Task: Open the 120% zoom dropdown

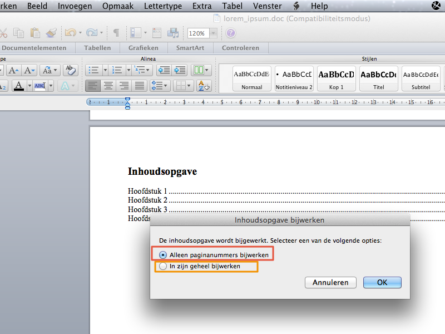Action: (x=214, y=33)
